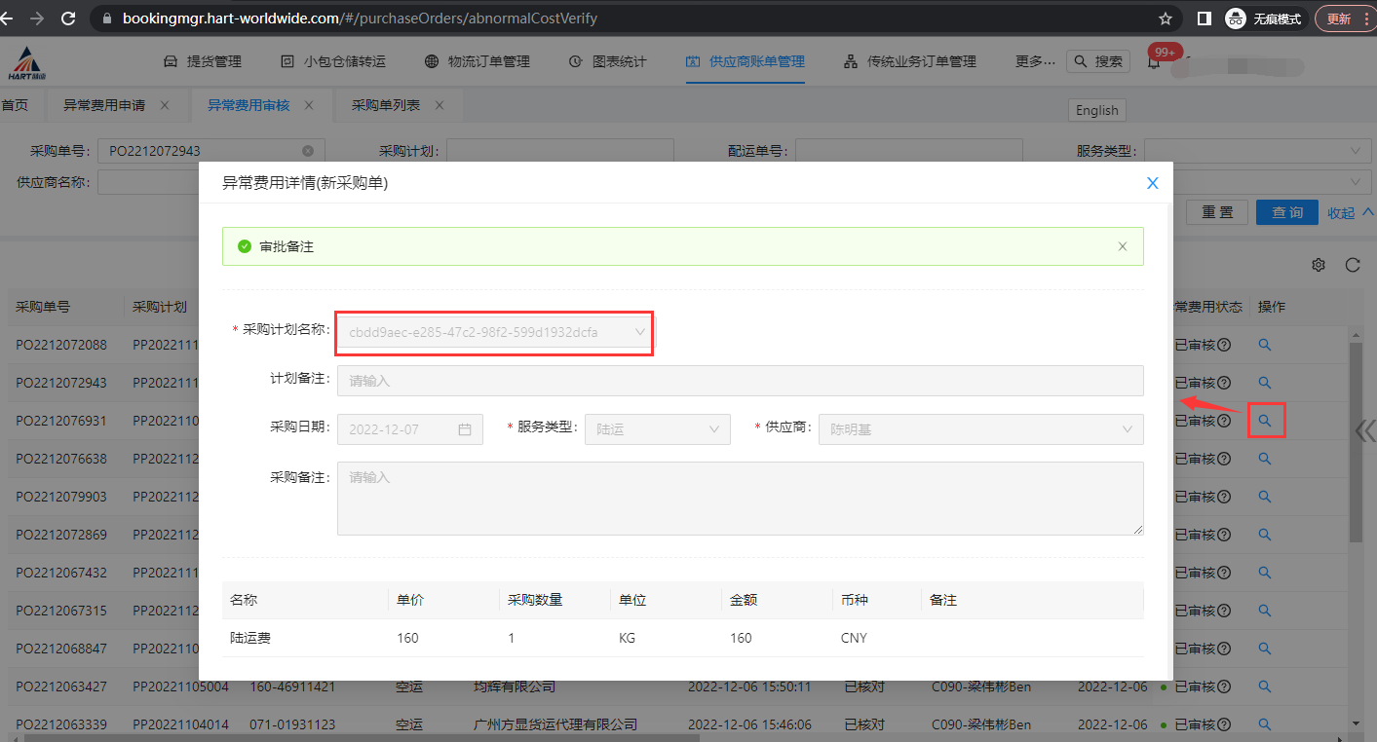
Task: Open the 物流订单管理 menu
Action: 478,61
